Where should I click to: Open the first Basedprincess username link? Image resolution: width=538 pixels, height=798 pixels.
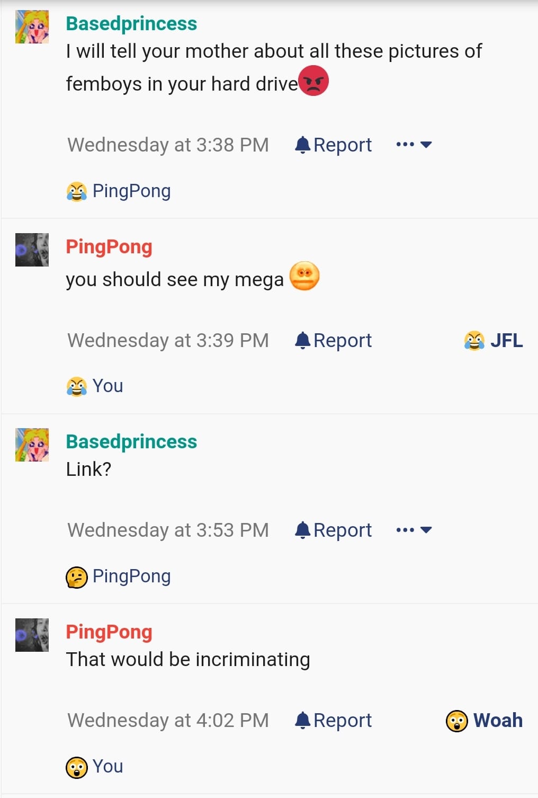[x=131, y=23]
